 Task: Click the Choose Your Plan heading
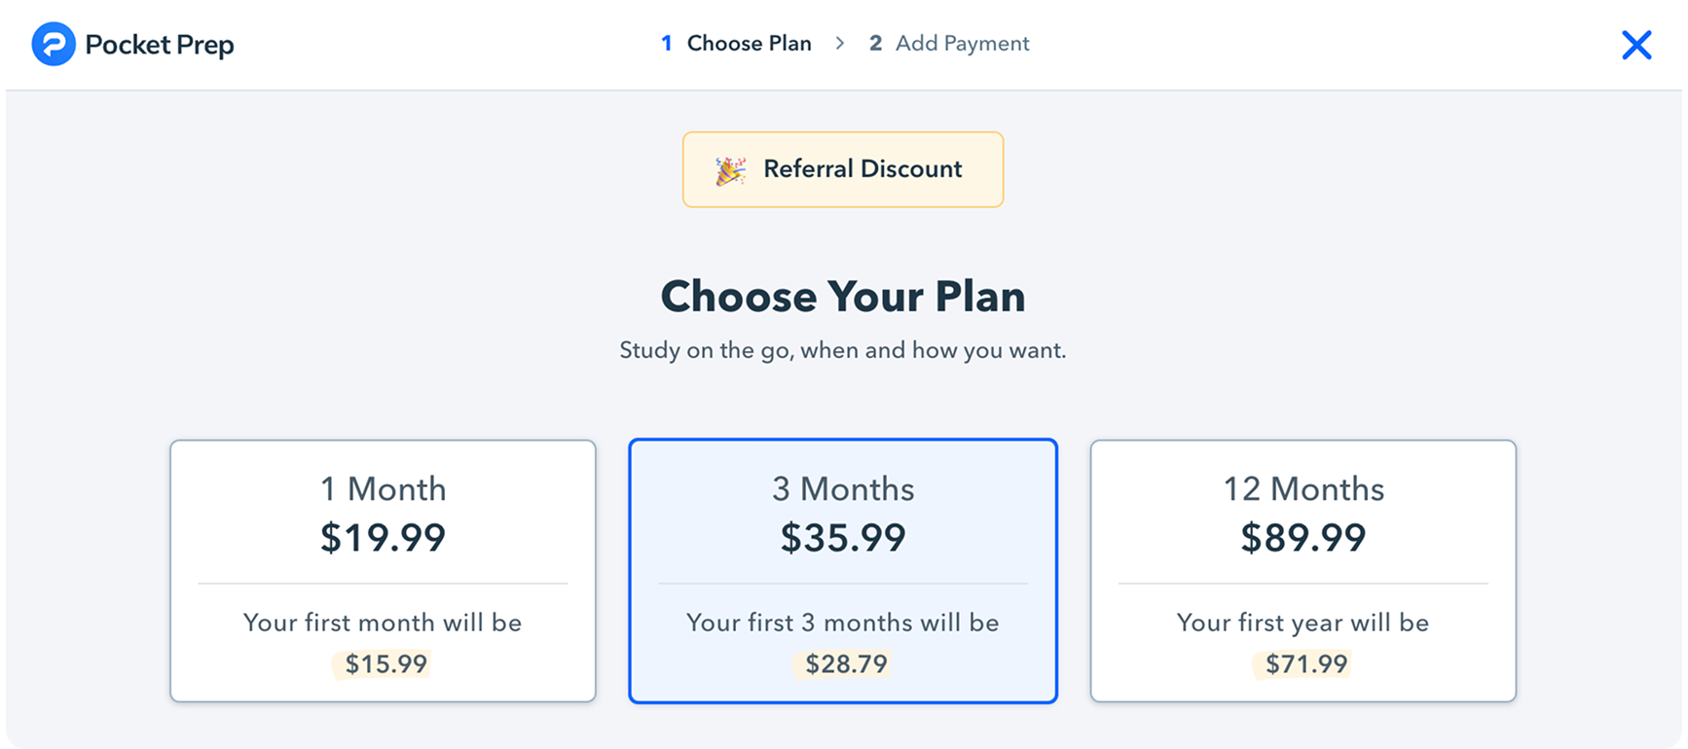tap(843, 297)
